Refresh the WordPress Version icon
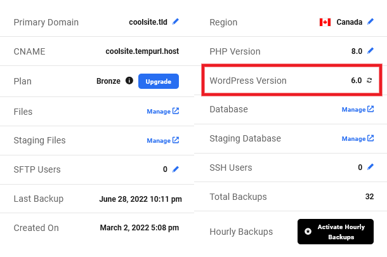The image size is (387, 257). [369, 80]
